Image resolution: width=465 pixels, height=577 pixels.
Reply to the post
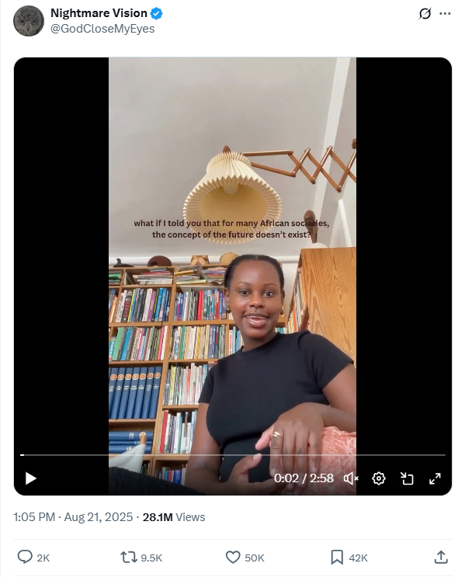(33, 558)
